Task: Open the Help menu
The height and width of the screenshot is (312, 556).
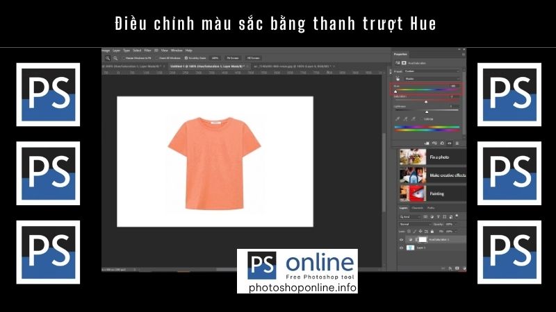Action: click(x=188, y=51)
